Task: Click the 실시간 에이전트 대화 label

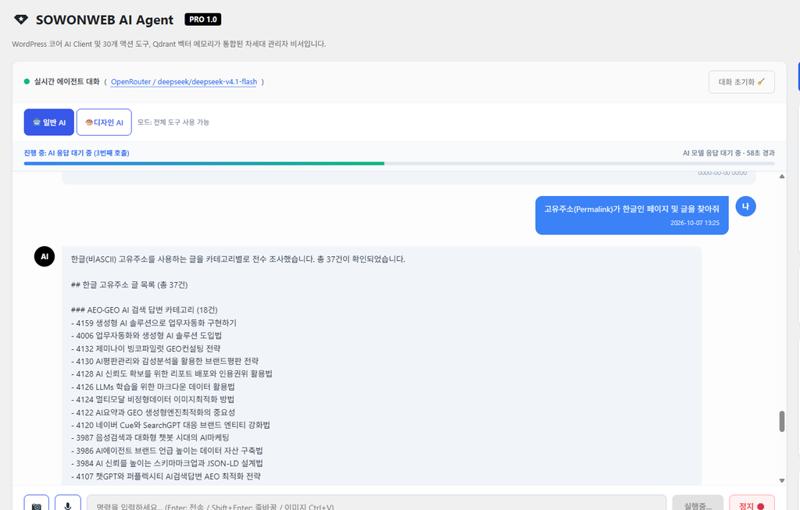Action: 67,81
